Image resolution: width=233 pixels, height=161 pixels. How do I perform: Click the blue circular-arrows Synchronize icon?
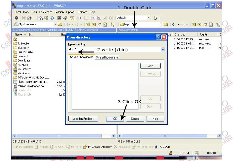[x=52, y=18]
